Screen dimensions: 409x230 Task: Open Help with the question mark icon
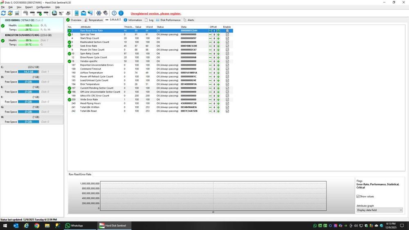(114, 13)
